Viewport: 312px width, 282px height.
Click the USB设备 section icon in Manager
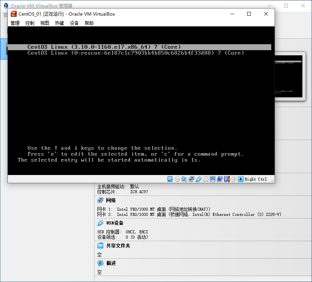pos(100,223)
